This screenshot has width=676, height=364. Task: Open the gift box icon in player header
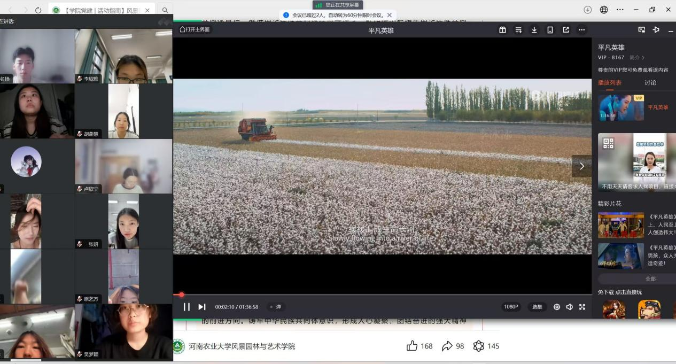pyautogui.click(x=502, y=30)
